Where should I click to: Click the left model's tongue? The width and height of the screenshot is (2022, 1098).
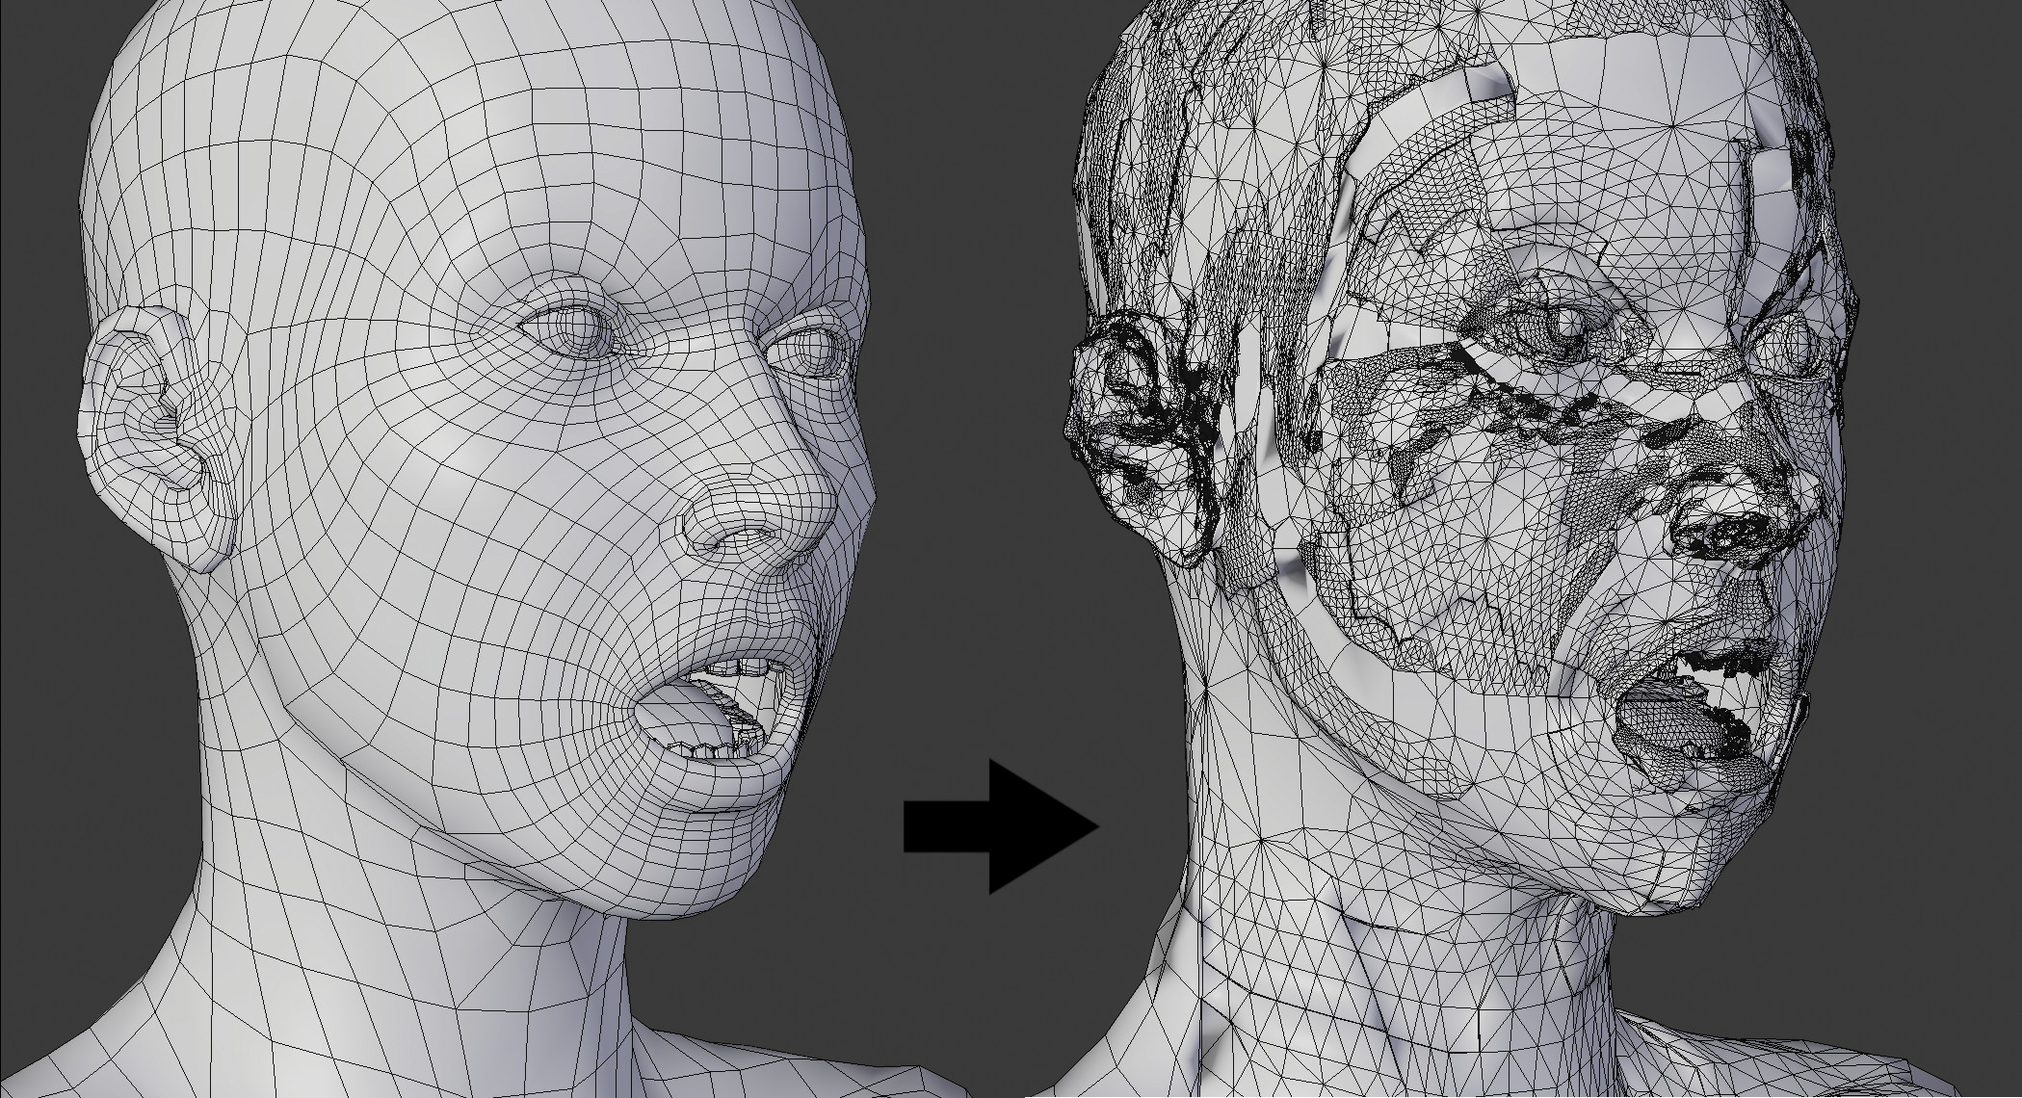[x=676, y=715]
